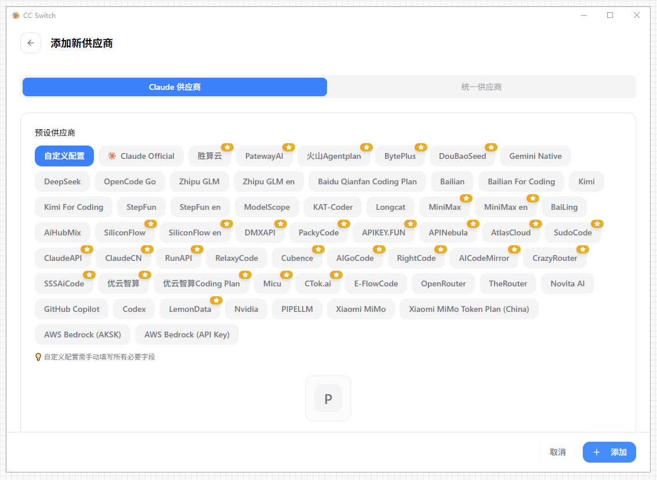This screenshot has width=657, height=480.
Task: Pick MiniMax en preset
Action: pyautogui.click(x=506, y=207)
